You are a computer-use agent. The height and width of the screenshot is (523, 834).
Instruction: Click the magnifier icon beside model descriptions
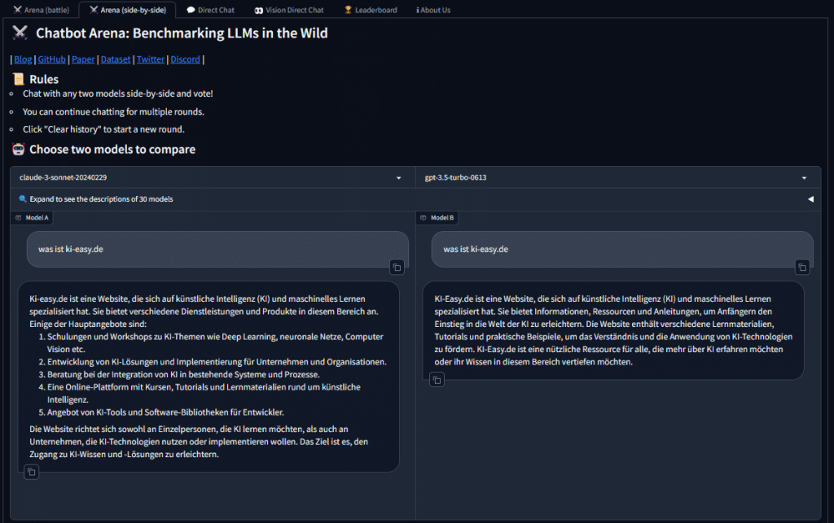[x=23, y=199]
